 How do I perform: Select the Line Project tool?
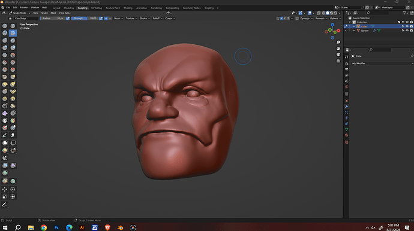pyautogui.click(x=5, y=158)
